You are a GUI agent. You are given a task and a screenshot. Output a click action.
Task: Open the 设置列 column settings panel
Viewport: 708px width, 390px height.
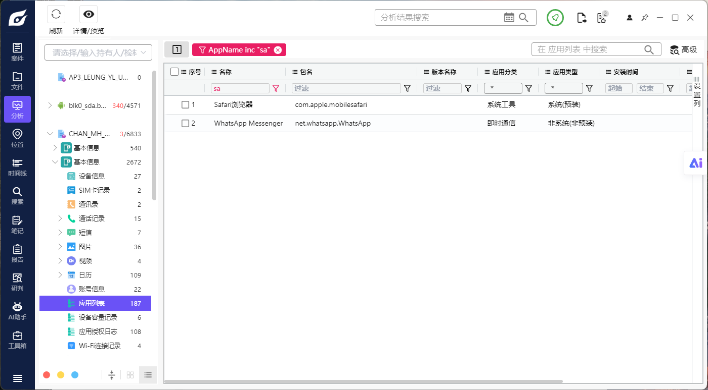pos(697,91)
